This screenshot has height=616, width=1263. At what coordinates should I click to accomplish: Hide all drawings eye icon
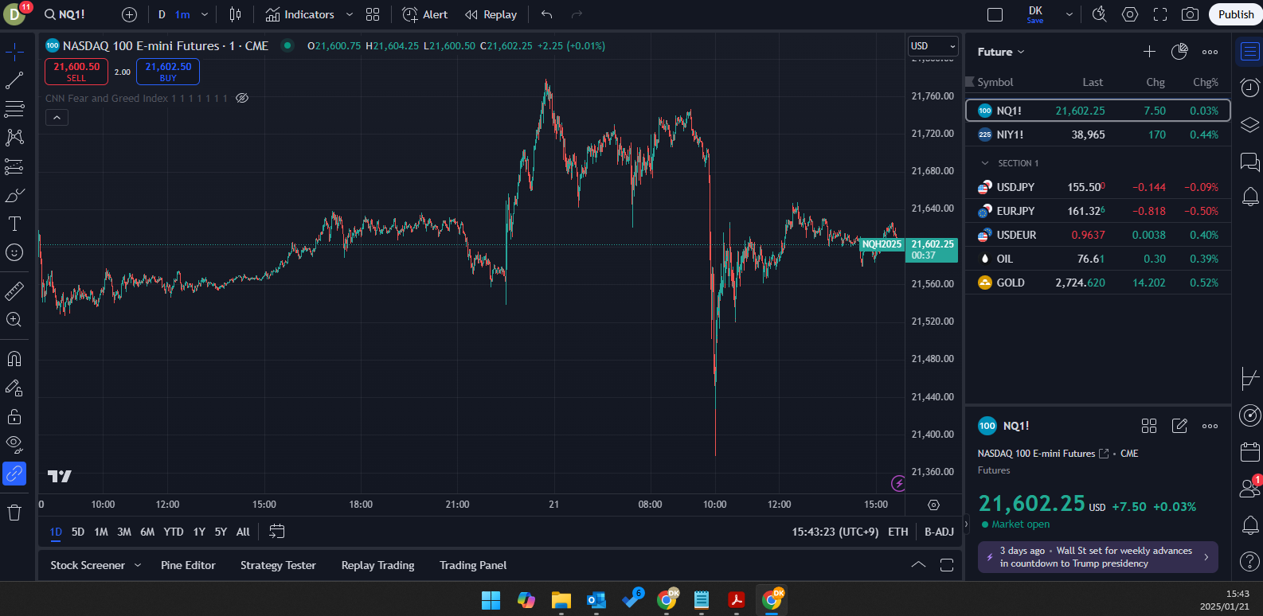click(14, 445)
